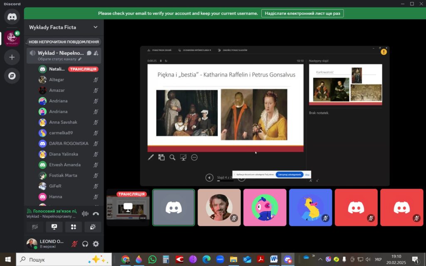
Task: Open Zoom from the Windows taskbar
Action: point(220,259)
